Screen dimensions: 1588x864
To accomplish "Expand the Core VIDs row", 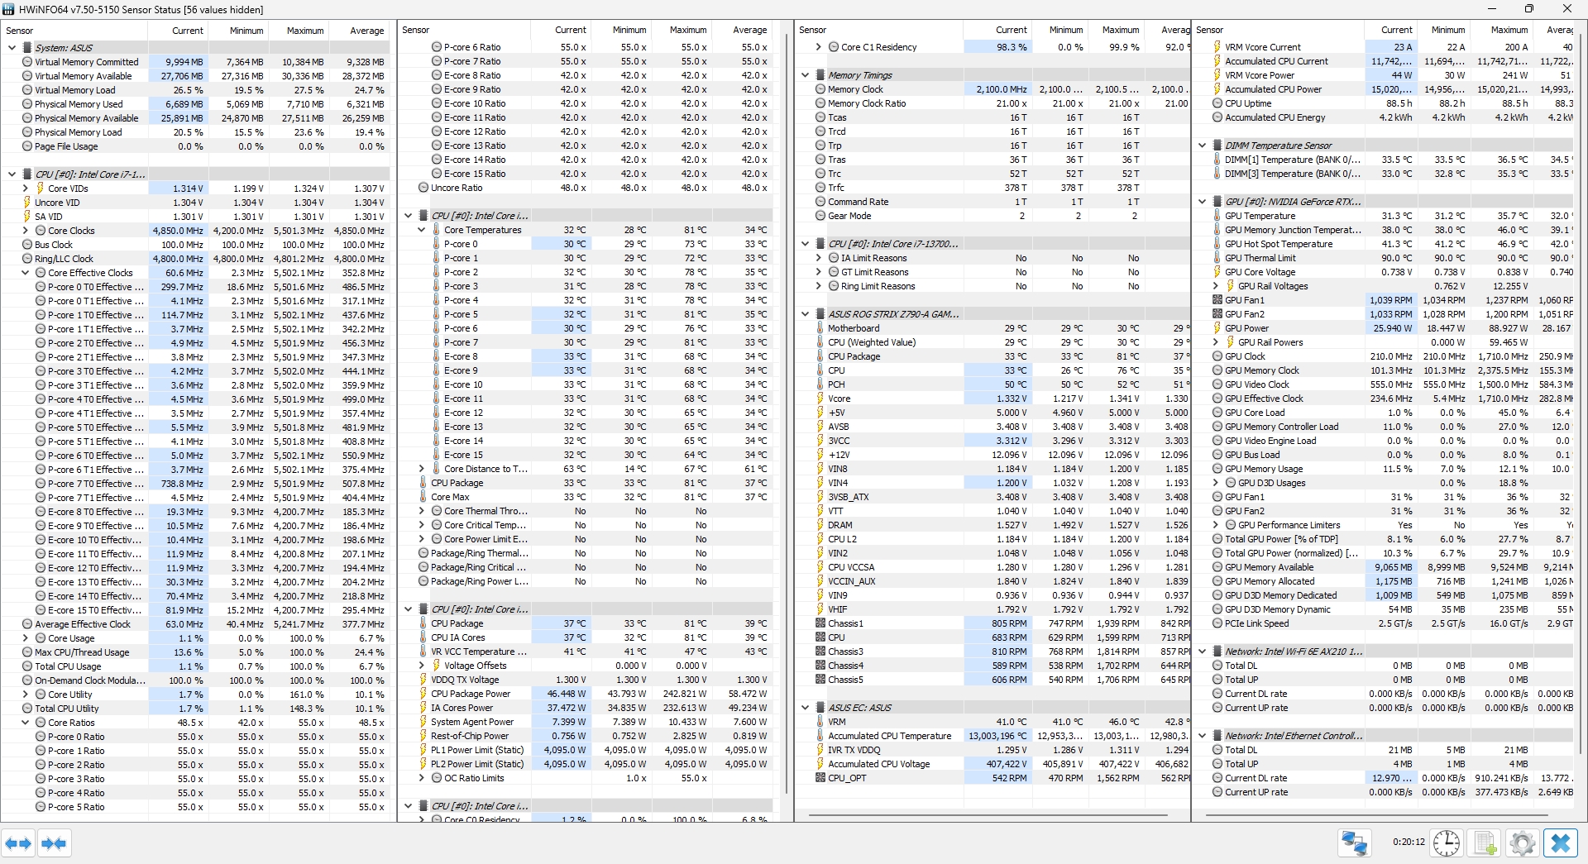I will click(x=25, y=189).
